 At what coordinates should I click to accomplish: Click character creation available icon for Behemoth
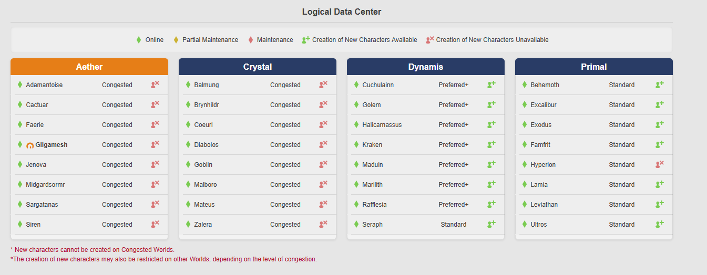[660, 84]
